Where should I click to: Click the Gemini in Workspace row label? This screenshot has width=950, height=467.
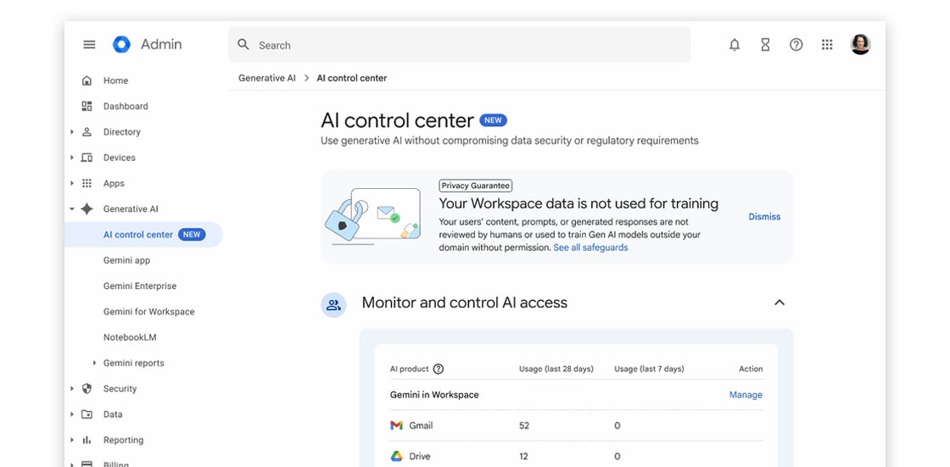(434, 394)
